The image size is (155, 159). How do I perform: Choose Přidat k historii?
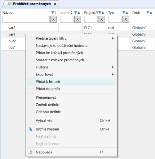[x=71, y=82]
